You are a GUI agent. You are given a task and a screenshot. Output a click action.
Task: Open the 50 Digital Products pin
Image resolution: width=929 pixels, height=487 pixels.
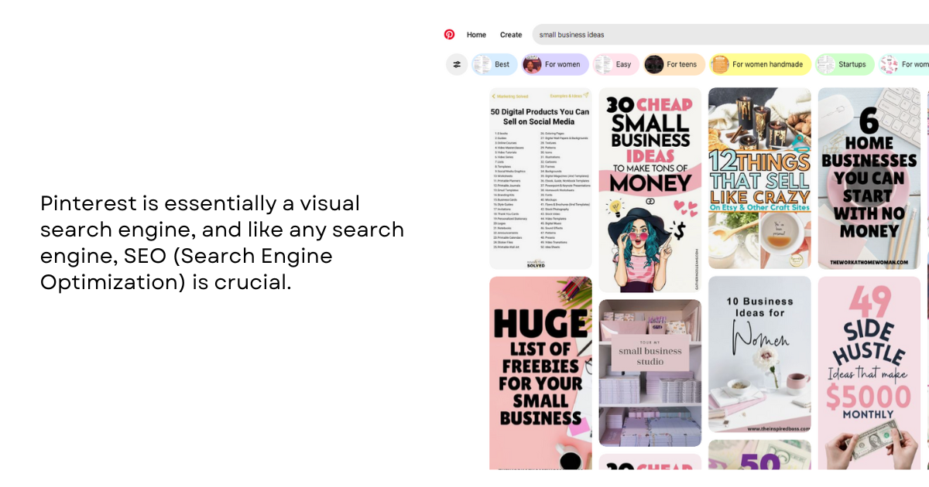coord(540,178)
